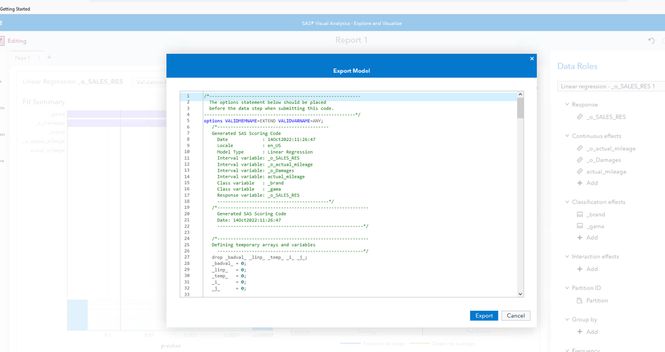Viewport: 665px width, 352px height.
Task: Click the Data Roles panel heading
Action: point(577,66)
